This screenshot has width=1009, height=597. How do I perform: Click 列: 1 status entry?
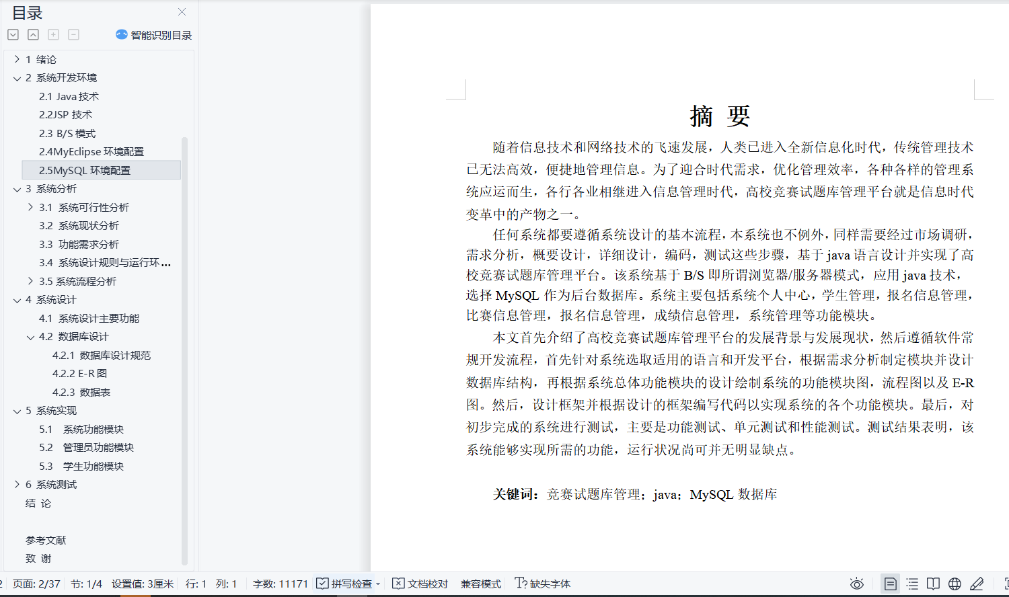coord(226,584)
